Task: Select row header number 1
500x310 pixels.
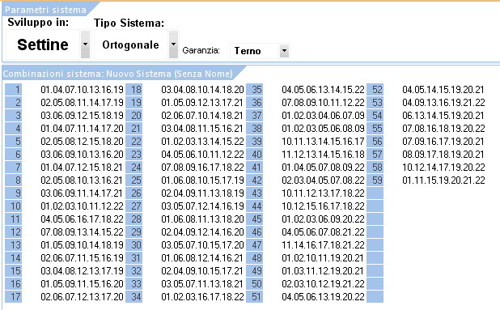Action: (x=14, y=90)
